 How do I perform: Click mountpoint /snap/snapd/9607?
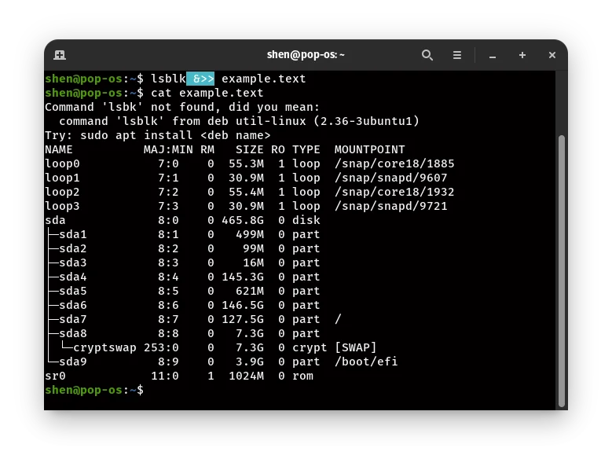[390, 178]
